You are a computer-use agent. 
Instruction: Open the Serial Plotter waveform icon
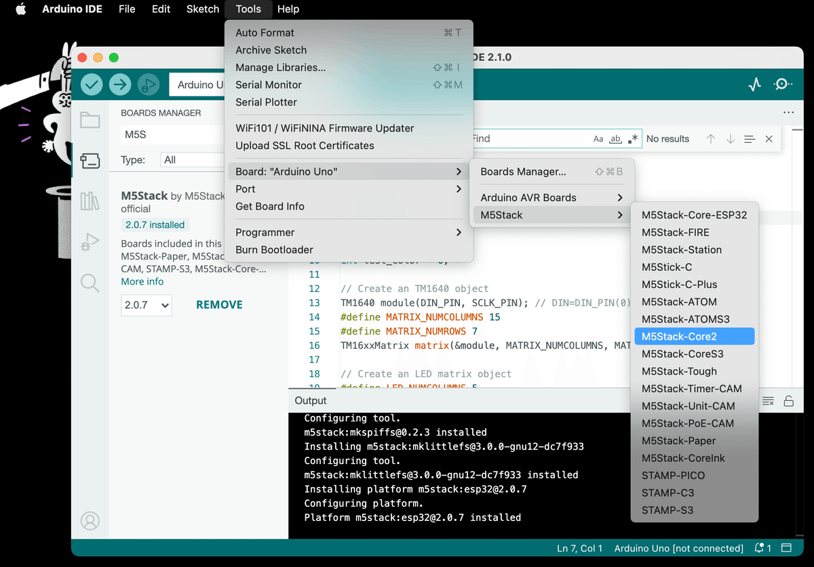pyautogui.click(x=754, y=85)
